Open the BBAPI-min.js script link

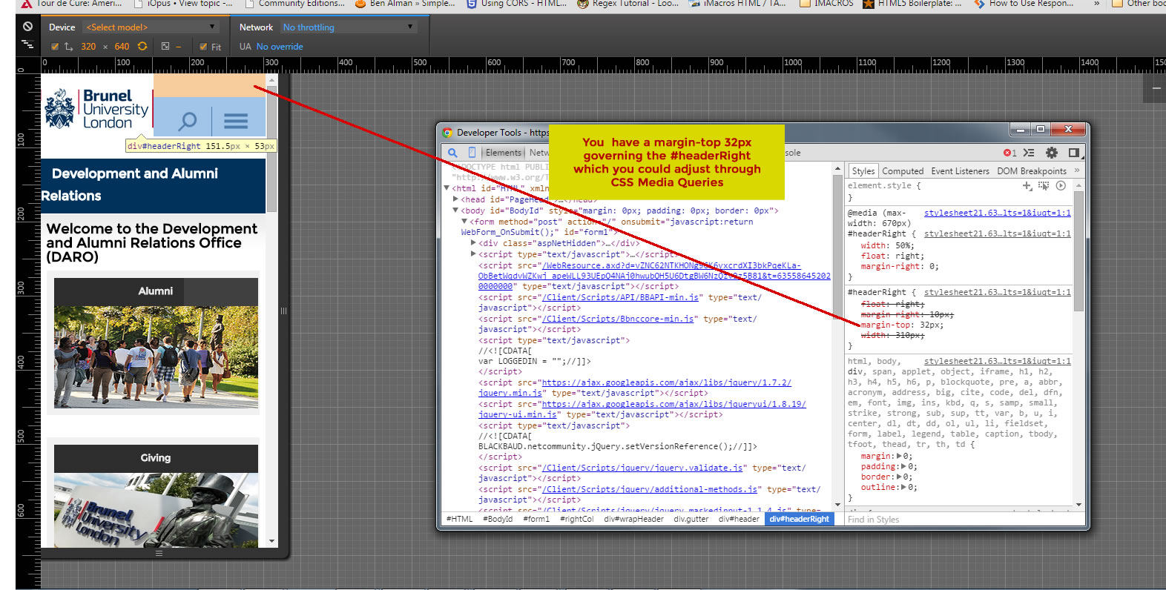(x=620, y=297)
